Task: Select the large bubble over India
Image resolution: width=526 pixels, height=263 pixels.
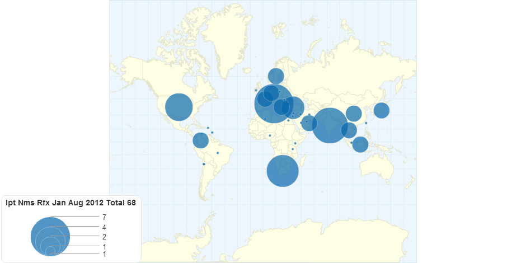Action: click(330, 125)
